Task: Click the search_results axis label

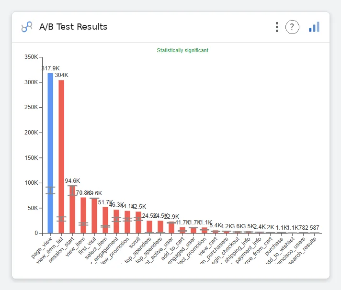Action: coord(302,250)
